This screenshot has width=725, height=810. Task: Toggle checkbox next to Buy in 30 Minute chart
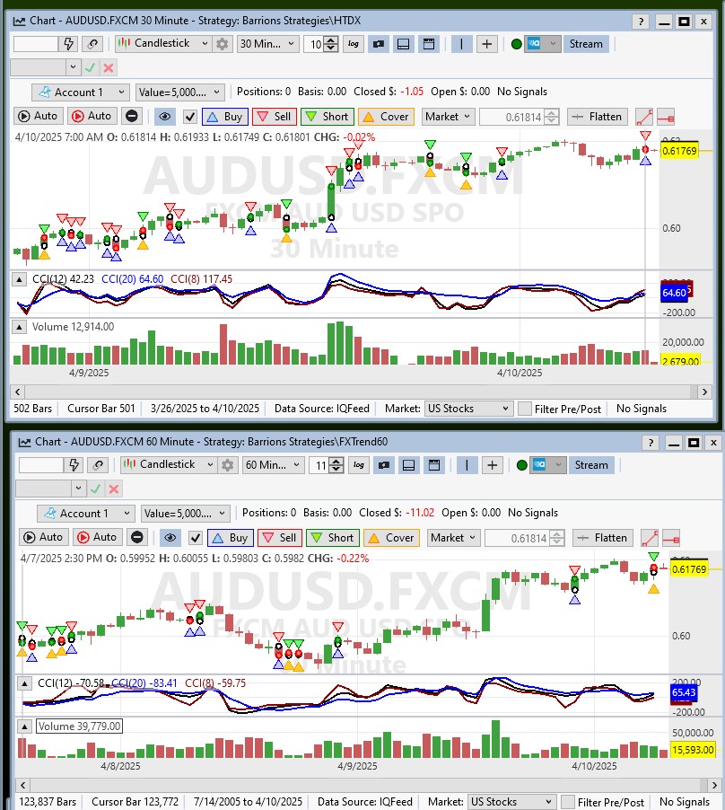point(190,117)
